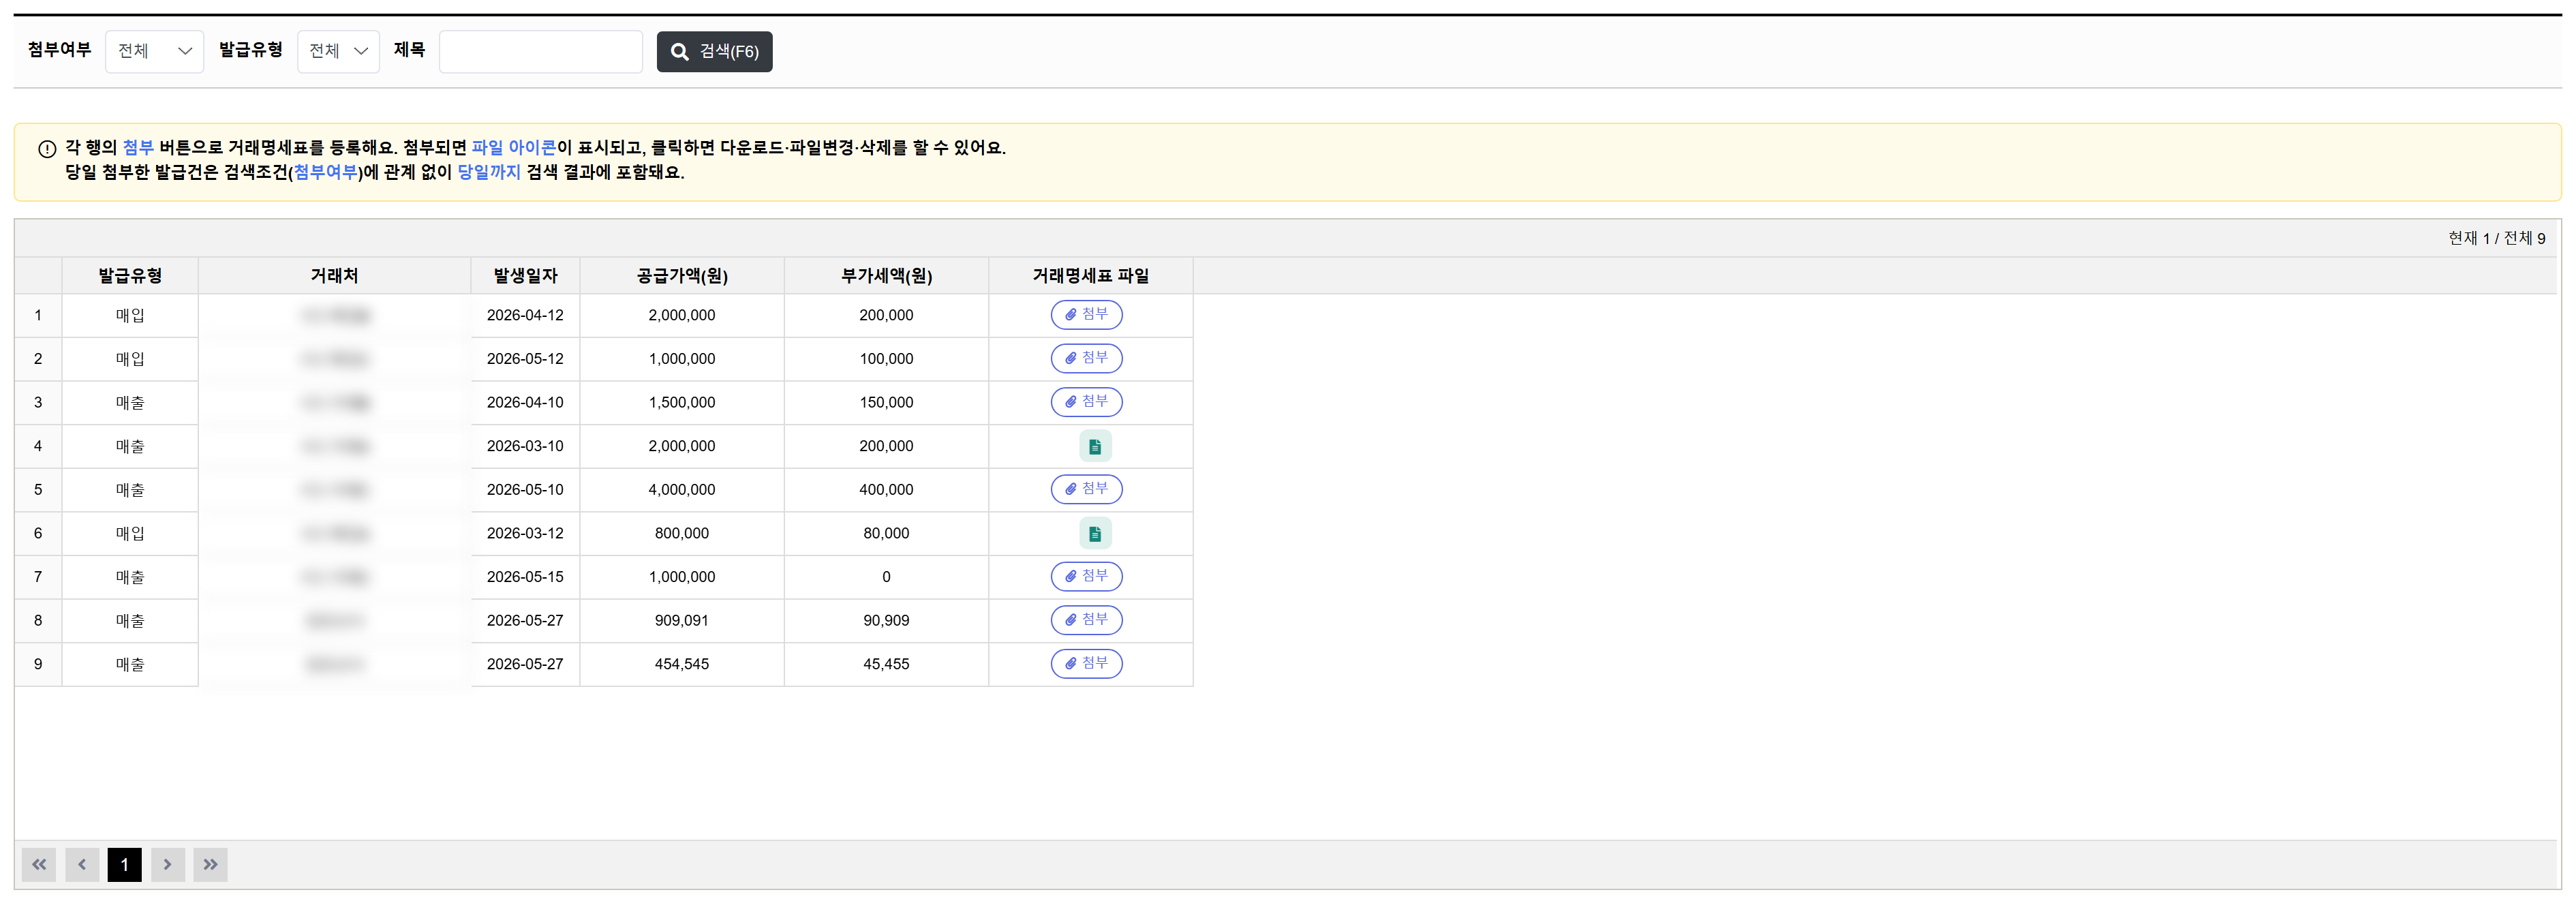Attach file for the 2026-05-12 row

[1086, 358]
